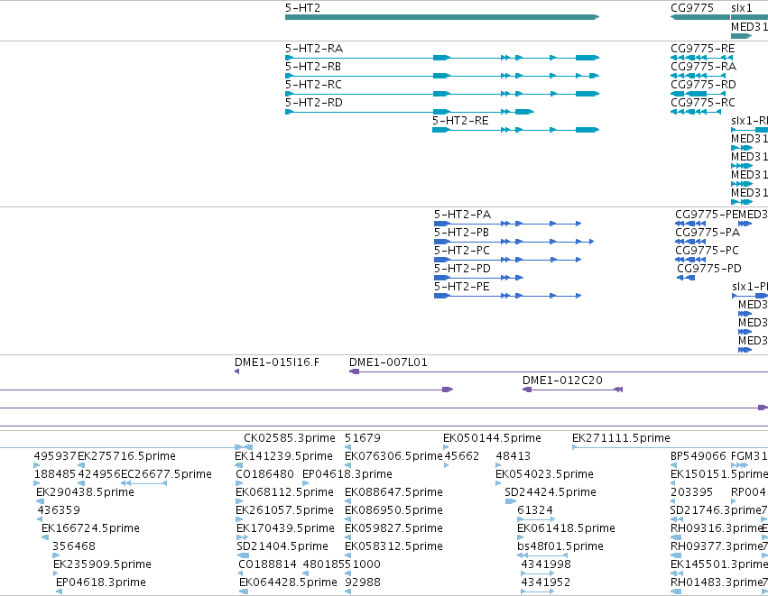This screenshot has width=768, height=596.
Task: Click EST label EK064428.5prime
Action: [x=288, y=582]
